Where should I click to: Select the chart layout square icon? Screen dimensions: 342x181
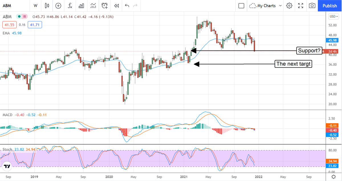click(x=241, y=5)
